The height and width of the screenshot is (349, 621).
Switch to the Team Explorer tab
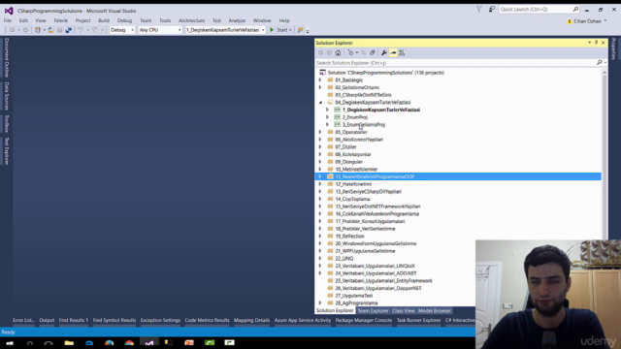pyautogui.click(x=373, y=311)
